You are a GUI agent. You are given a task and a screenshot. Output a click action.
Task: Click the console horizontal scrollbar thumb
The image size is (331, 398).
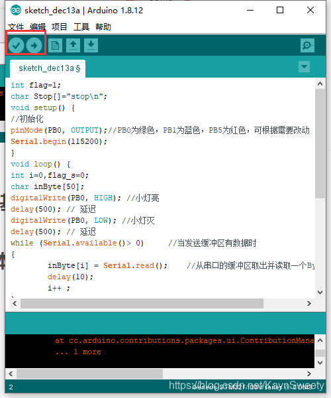89,373
